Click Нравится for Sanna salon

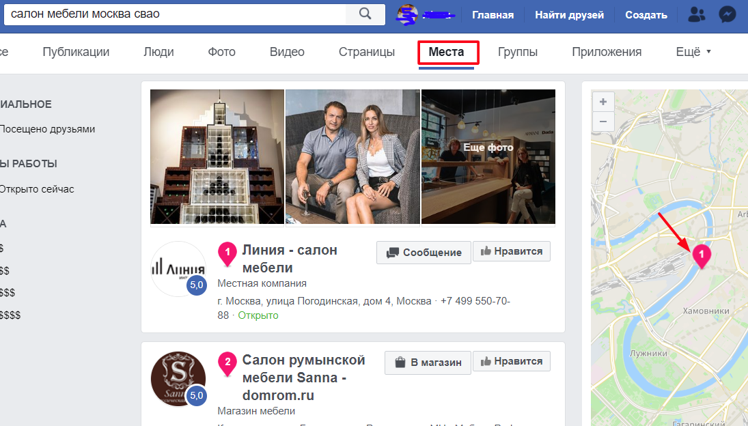(512, 361)
